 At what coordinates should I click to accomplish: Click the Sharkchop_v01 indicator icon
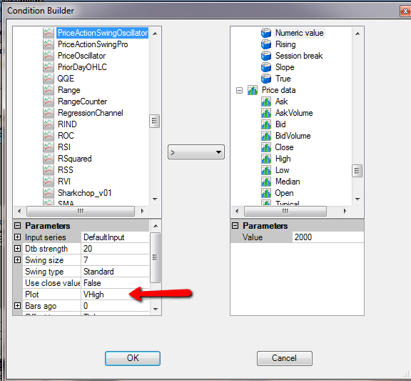[49, 193]
